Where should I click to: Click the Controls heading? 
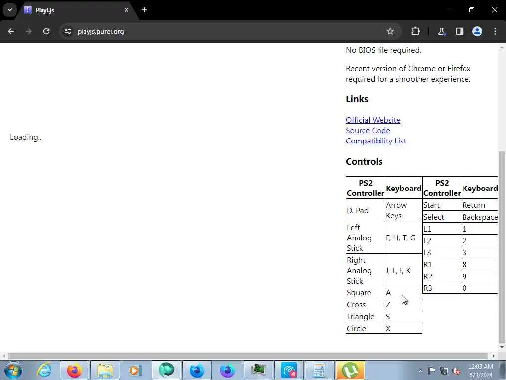tap(364, 162)
